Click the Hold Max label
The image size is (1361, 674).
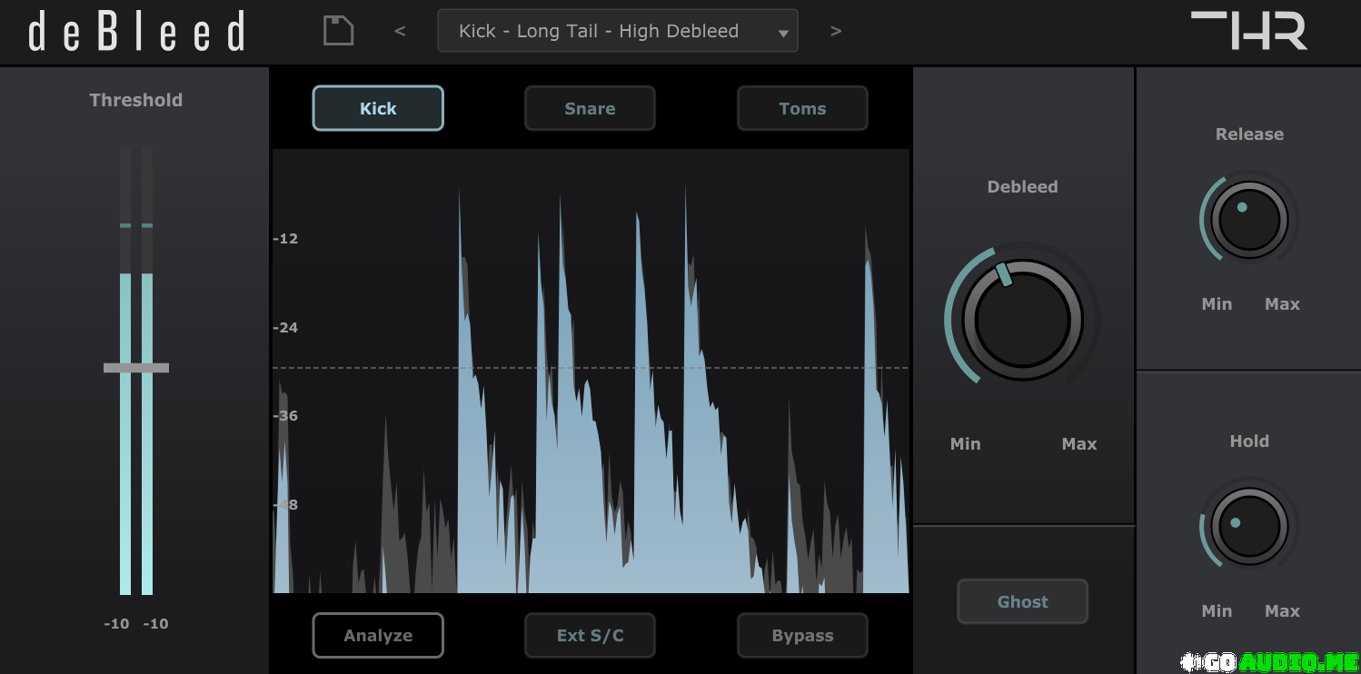coord(1282,610)
